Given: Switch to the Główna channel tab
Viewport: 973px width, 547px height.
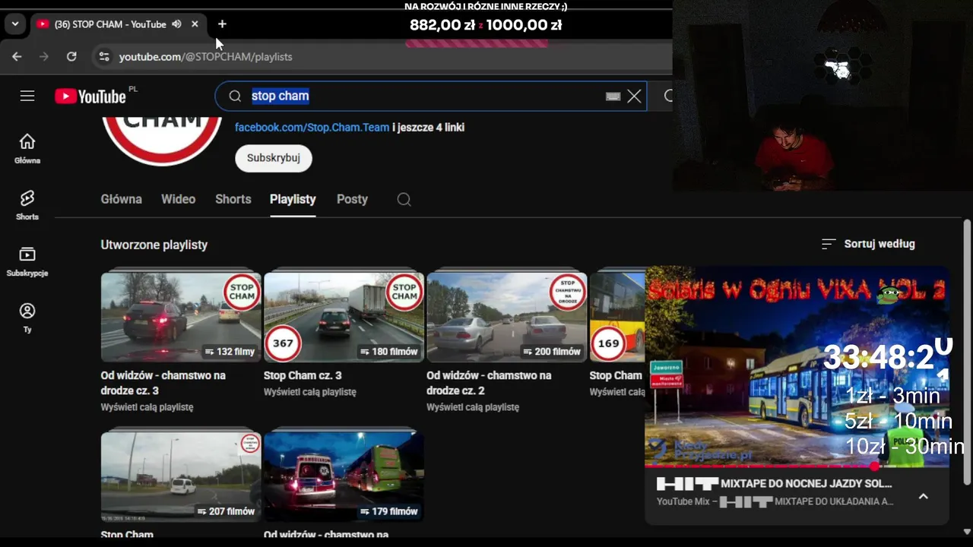Looking at the screenshot, I should (x=121, y=199).
